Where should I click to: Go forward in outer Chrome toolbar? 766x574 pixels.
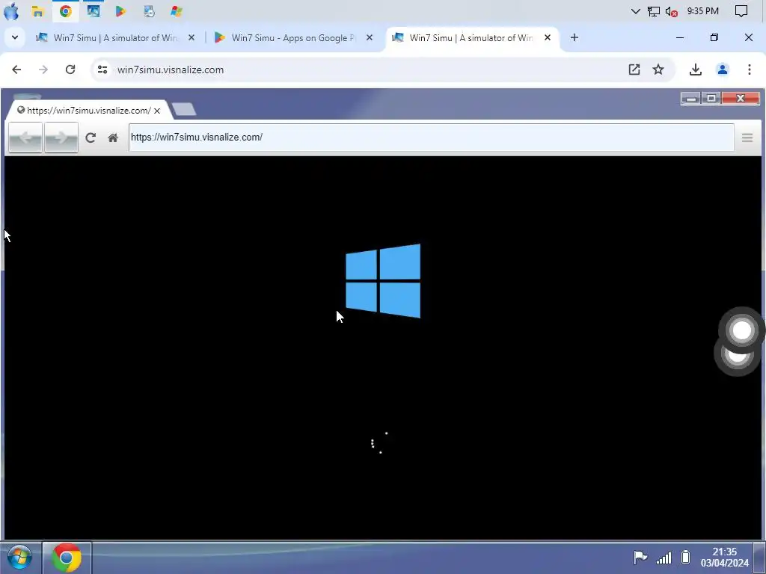(x=43, y=70)
